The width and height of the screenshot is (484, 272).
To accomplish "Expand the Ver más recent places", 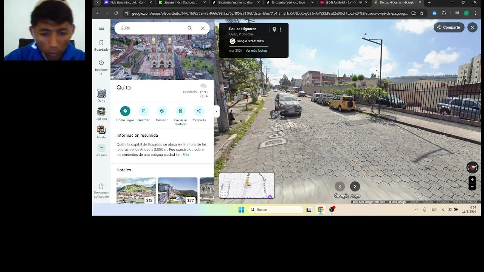I will point(101,150).
